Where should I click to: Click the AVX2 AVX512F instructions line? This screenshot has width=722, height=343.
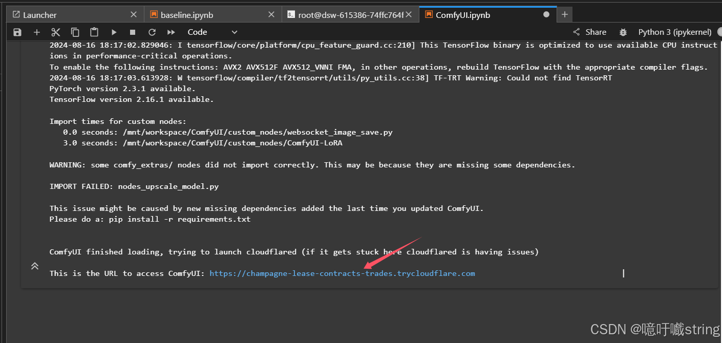[x=378, y=67]
